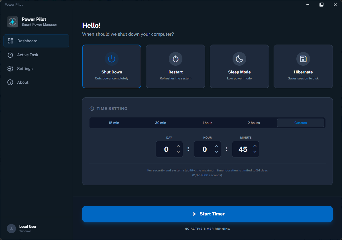Click the Power Pilot lightning logo icon
Viewport: 342px width, 240px height.
13,22
